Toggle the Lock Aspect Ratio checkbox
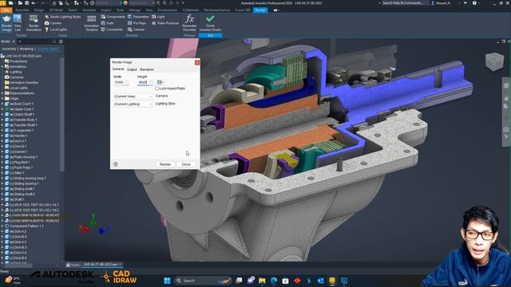This screenshot has height=287, width=511. click(x=156, y=88)
